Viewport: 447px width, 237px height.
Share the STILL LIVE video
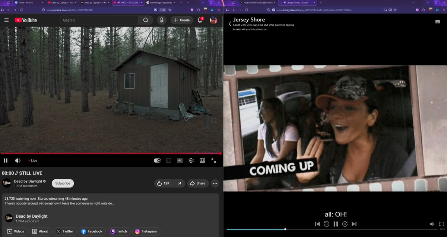pyautogui.click(x=197, y=183)
